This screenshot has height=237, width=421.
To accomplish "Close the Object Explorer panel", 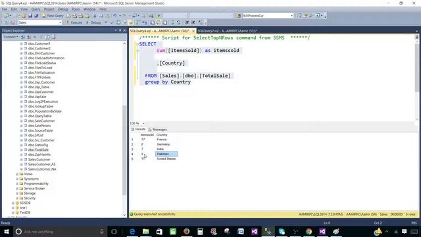I will click(x=124, y=30).
